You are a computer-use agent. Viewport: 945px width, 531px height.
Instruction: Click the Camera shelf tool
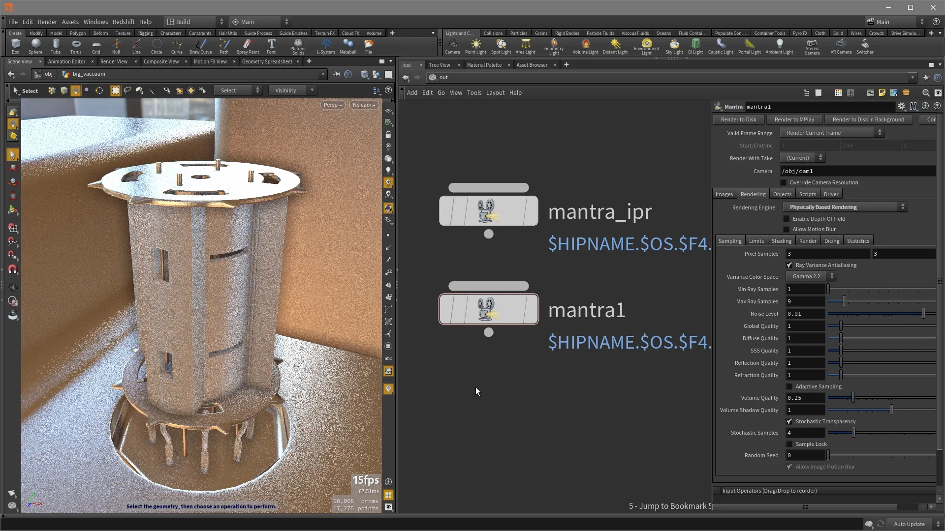pos(452,46)
